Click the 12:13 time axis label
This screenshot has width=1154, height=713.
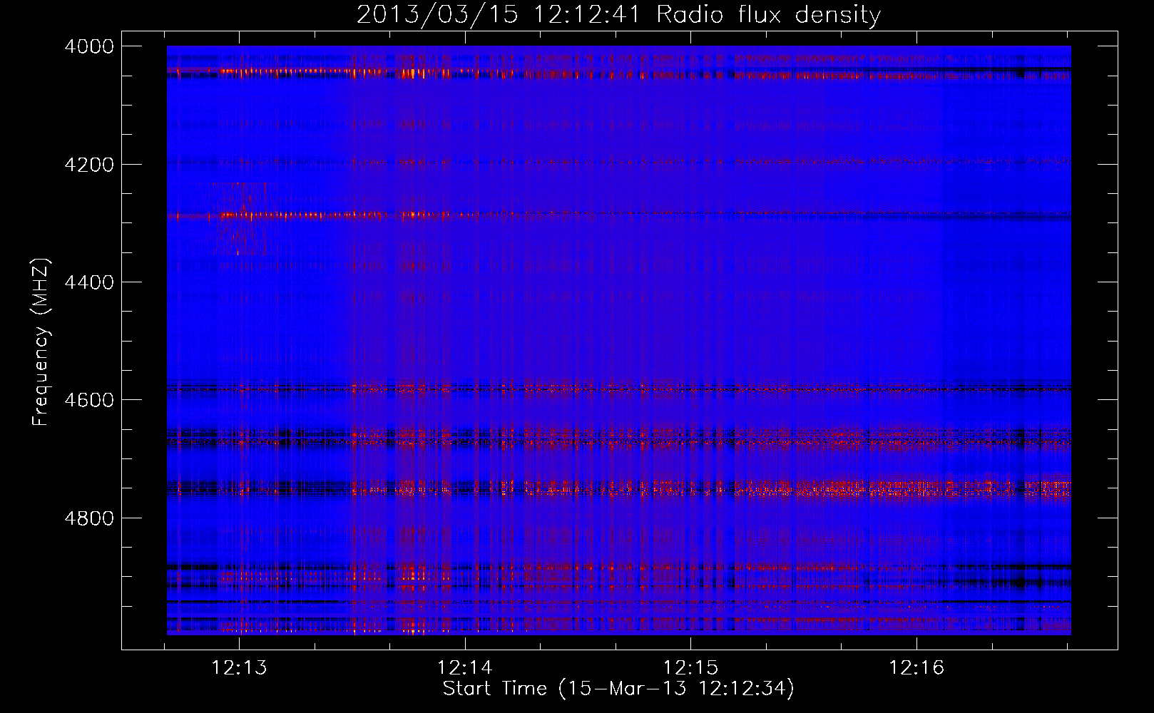click(x=240, y=668)
